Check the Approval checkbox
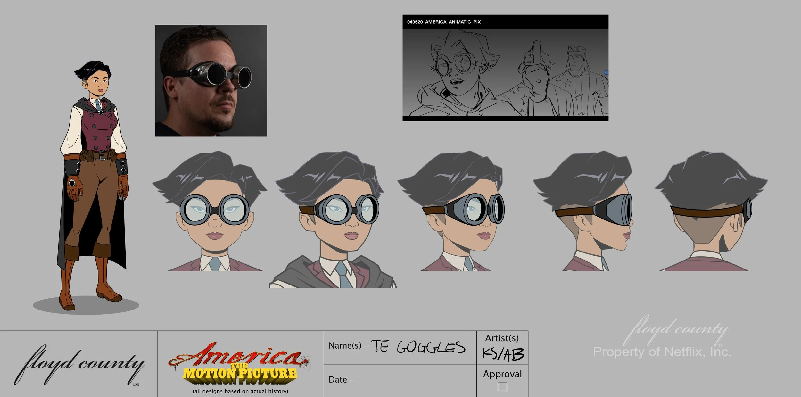The image size is (801, 397). click(502, 387)
